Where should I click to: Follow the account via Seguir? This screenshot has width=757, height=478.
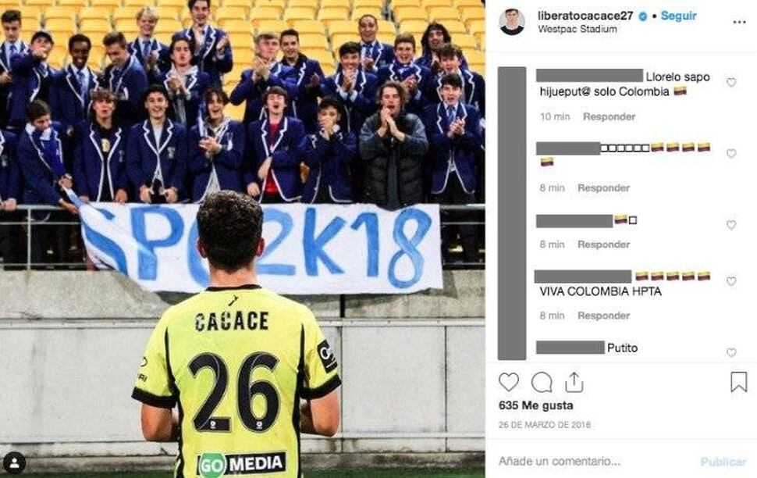tap(678, 16)
